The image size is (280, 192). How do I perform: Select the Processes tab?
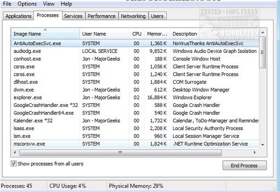click(x=48, y=15)
